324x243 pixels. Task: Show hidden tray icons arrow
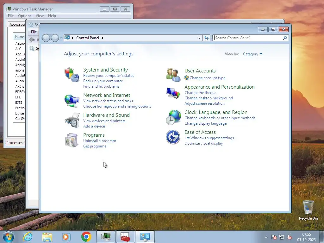click(x=266, y=237)
